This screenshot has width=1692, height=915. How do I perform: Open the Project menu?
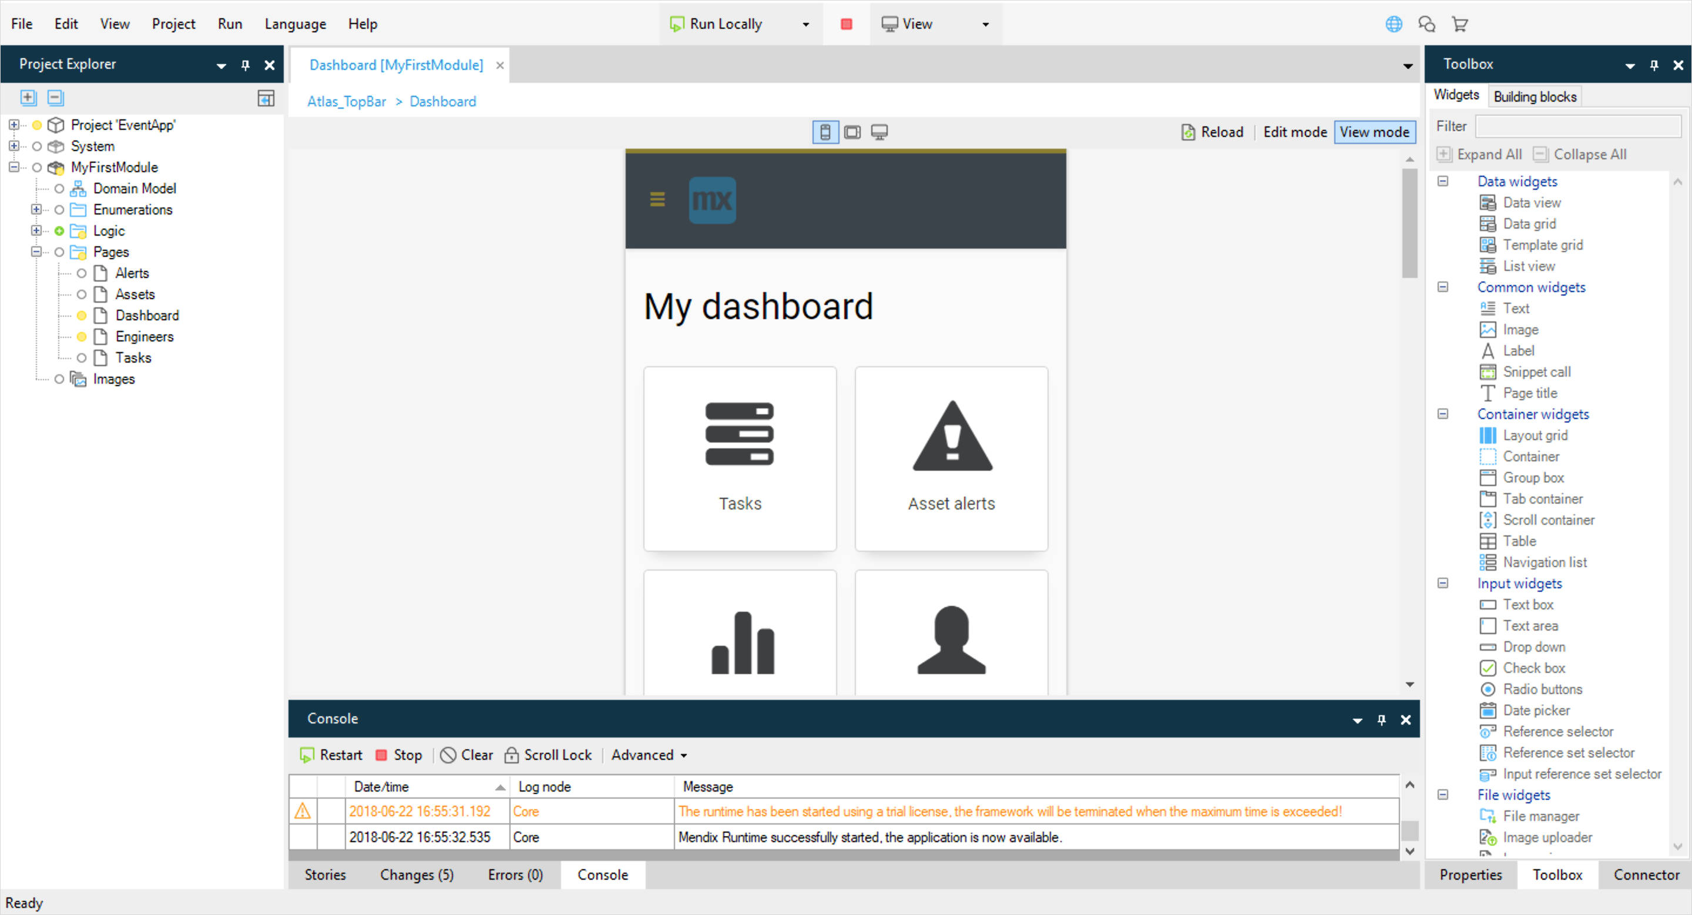point(173,24)
